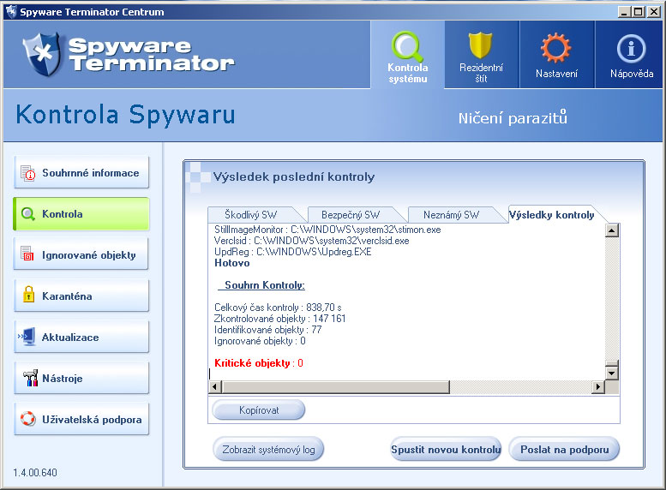666x490 pixels.
Task: Click the Ignorované objekty icon
Action: 27,254
